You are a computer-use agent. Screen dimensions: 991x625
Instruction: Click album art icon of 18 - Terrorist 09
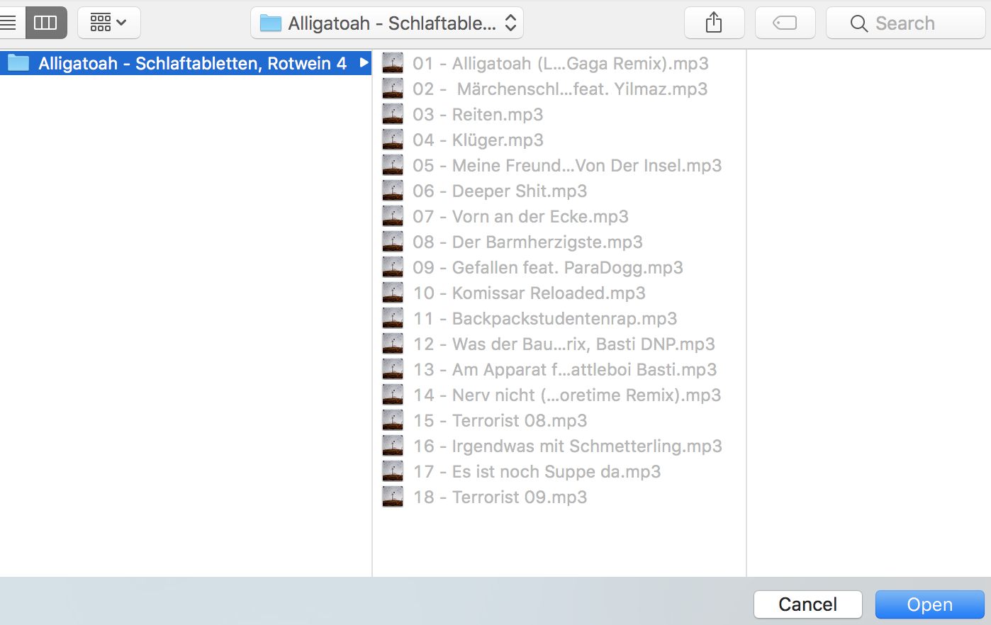click(393, 497)
